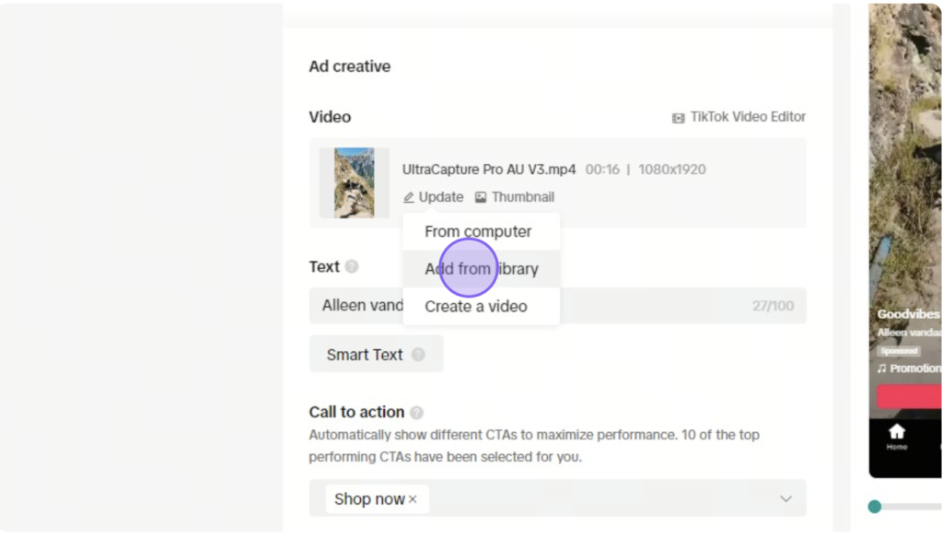The width and height of the screenshot is (943, 538).
Task: Click the help icon beside Text
Action: coord(352,266)
